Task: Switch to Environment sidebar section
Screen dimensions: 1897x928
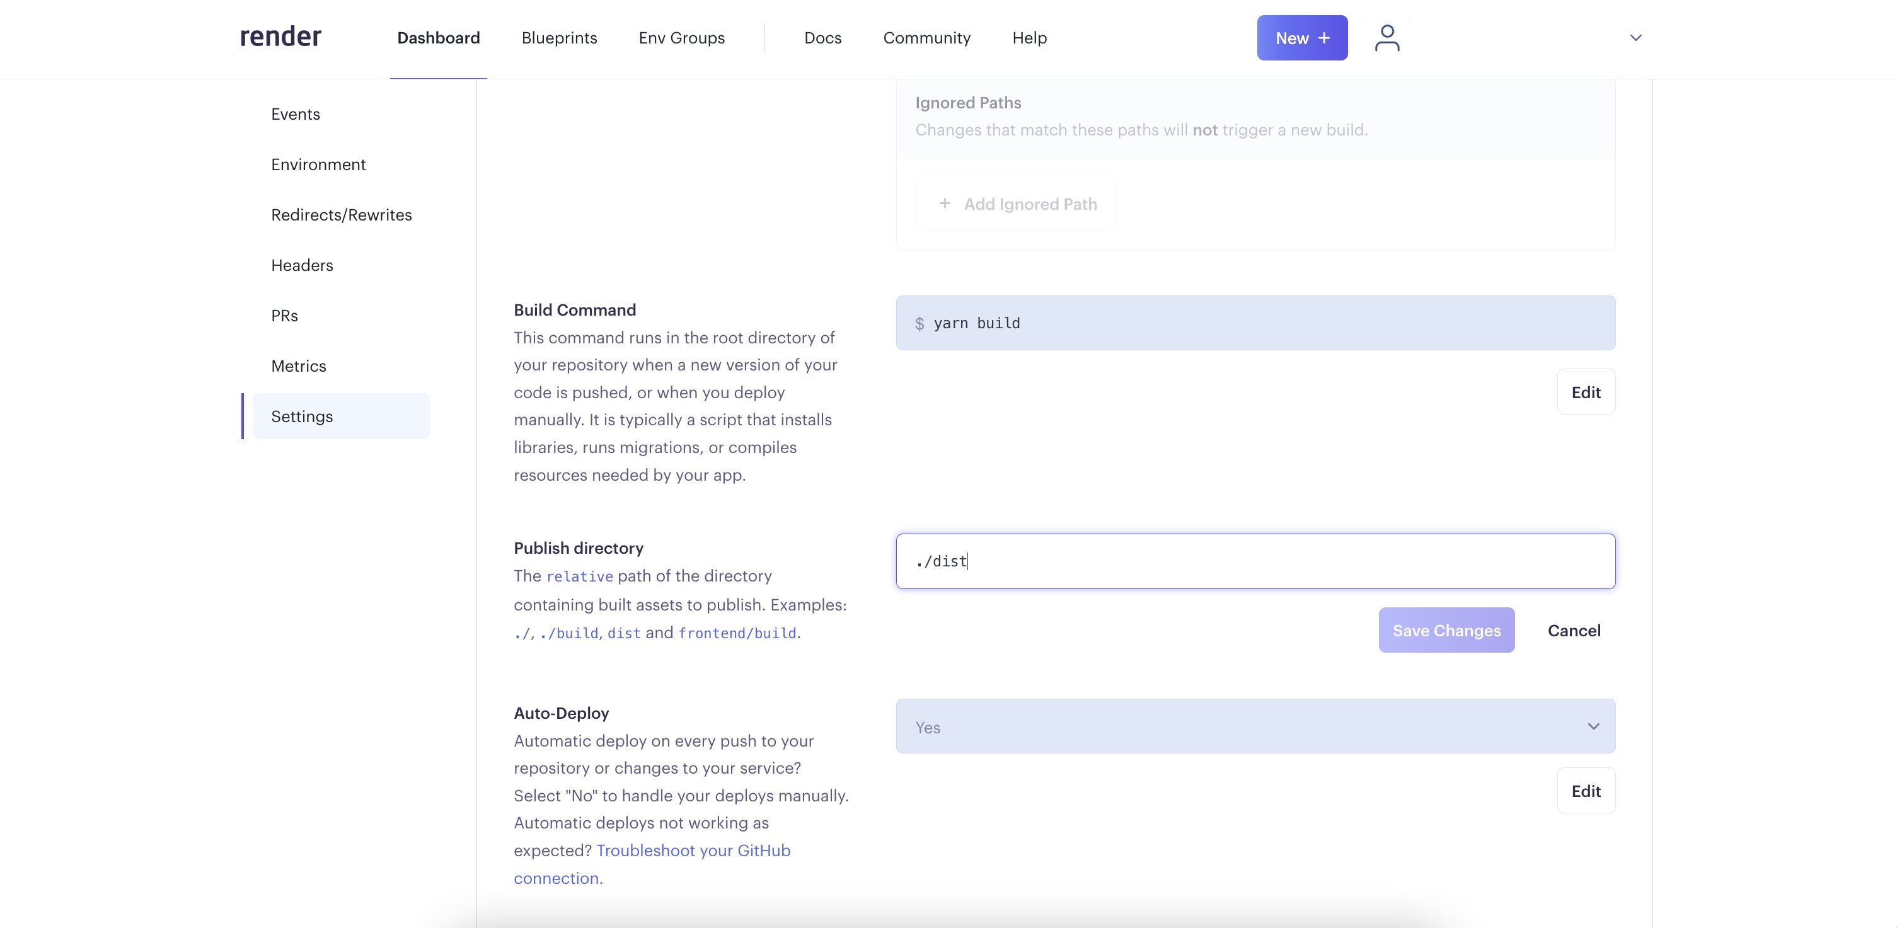Action: 318,164
